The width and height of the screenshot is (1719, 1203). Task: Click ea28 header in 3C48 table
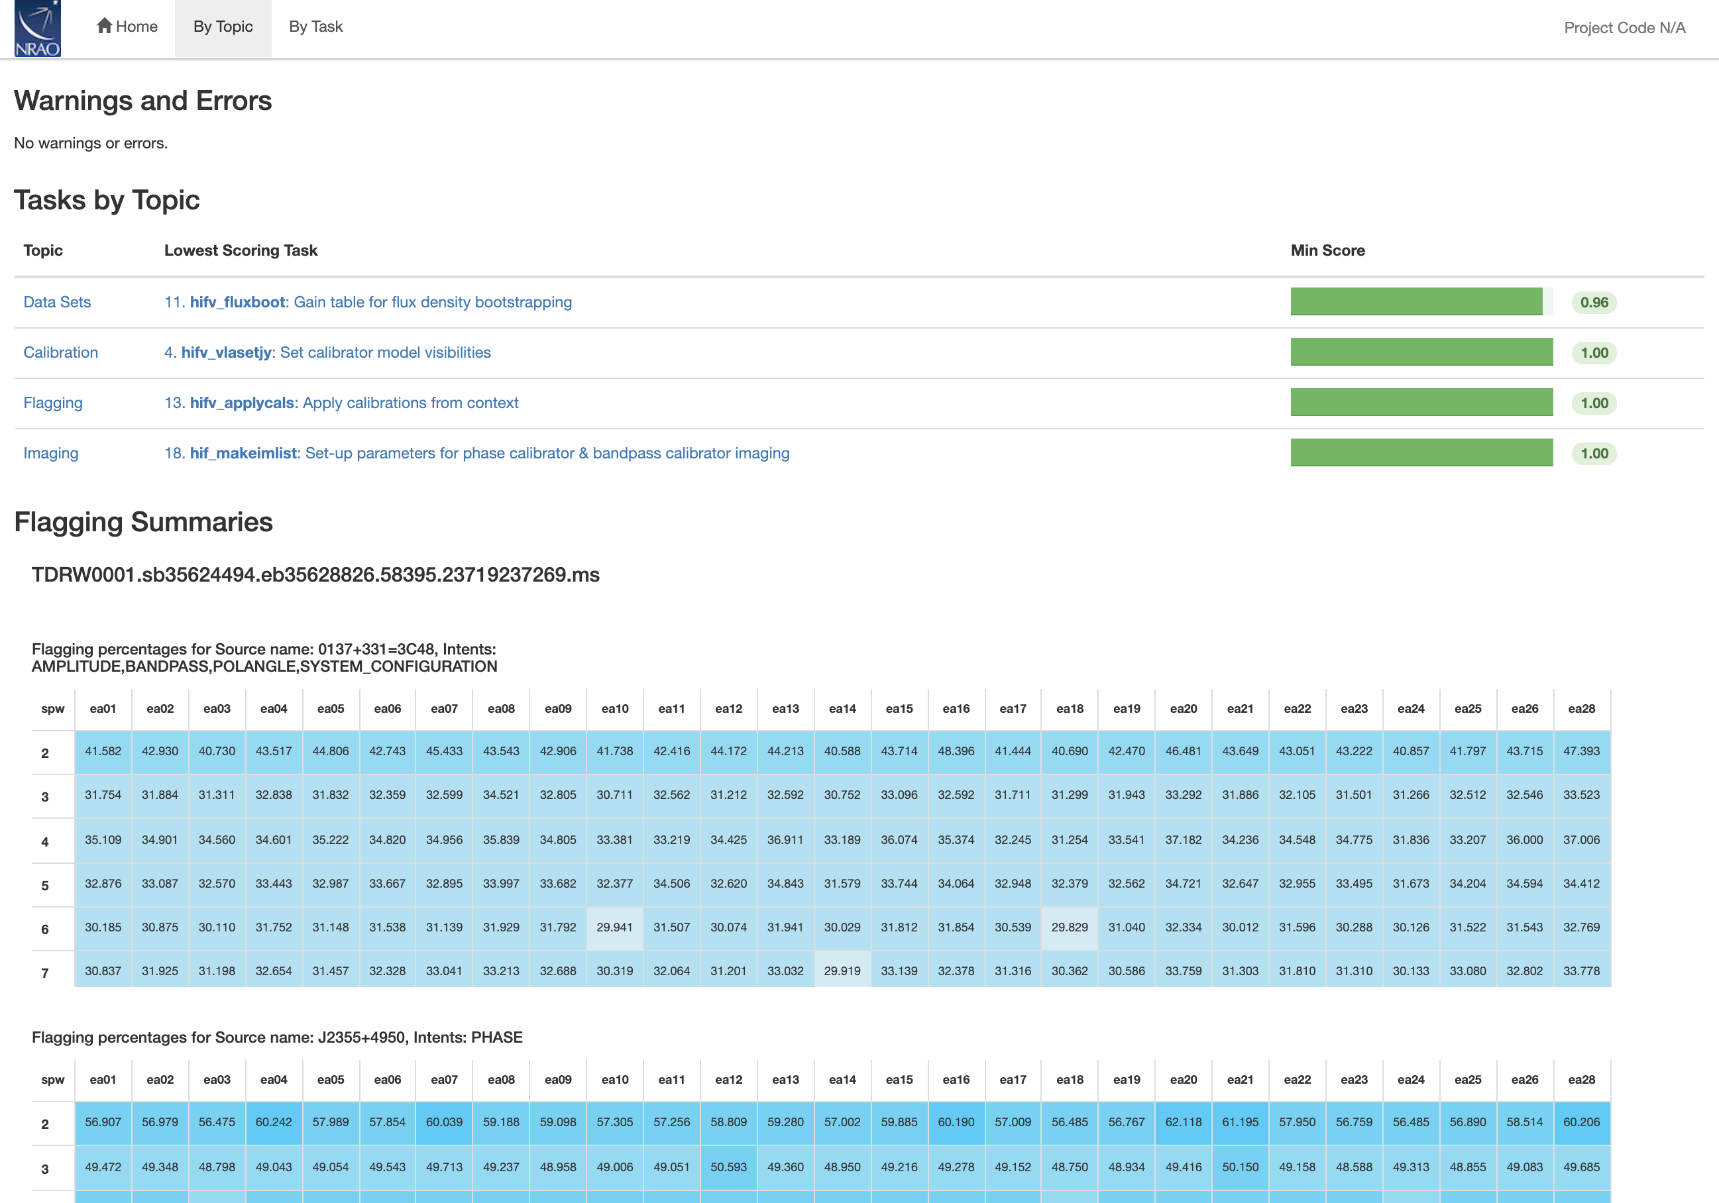click(1581, 708)
